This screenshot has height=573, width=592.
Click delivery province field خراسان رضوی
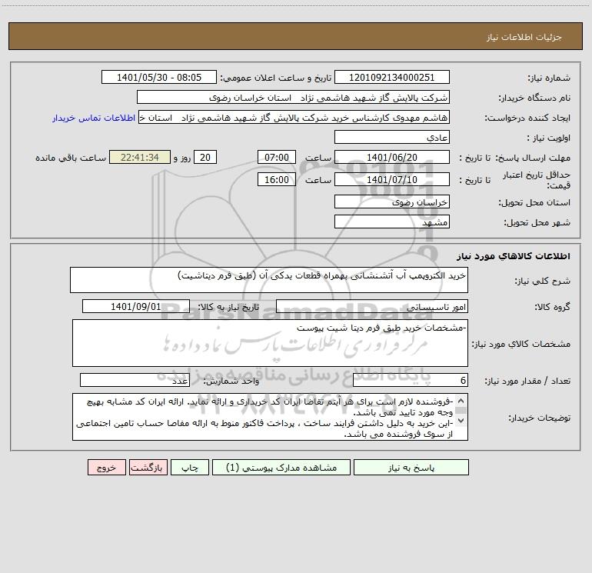click(392, 202)
